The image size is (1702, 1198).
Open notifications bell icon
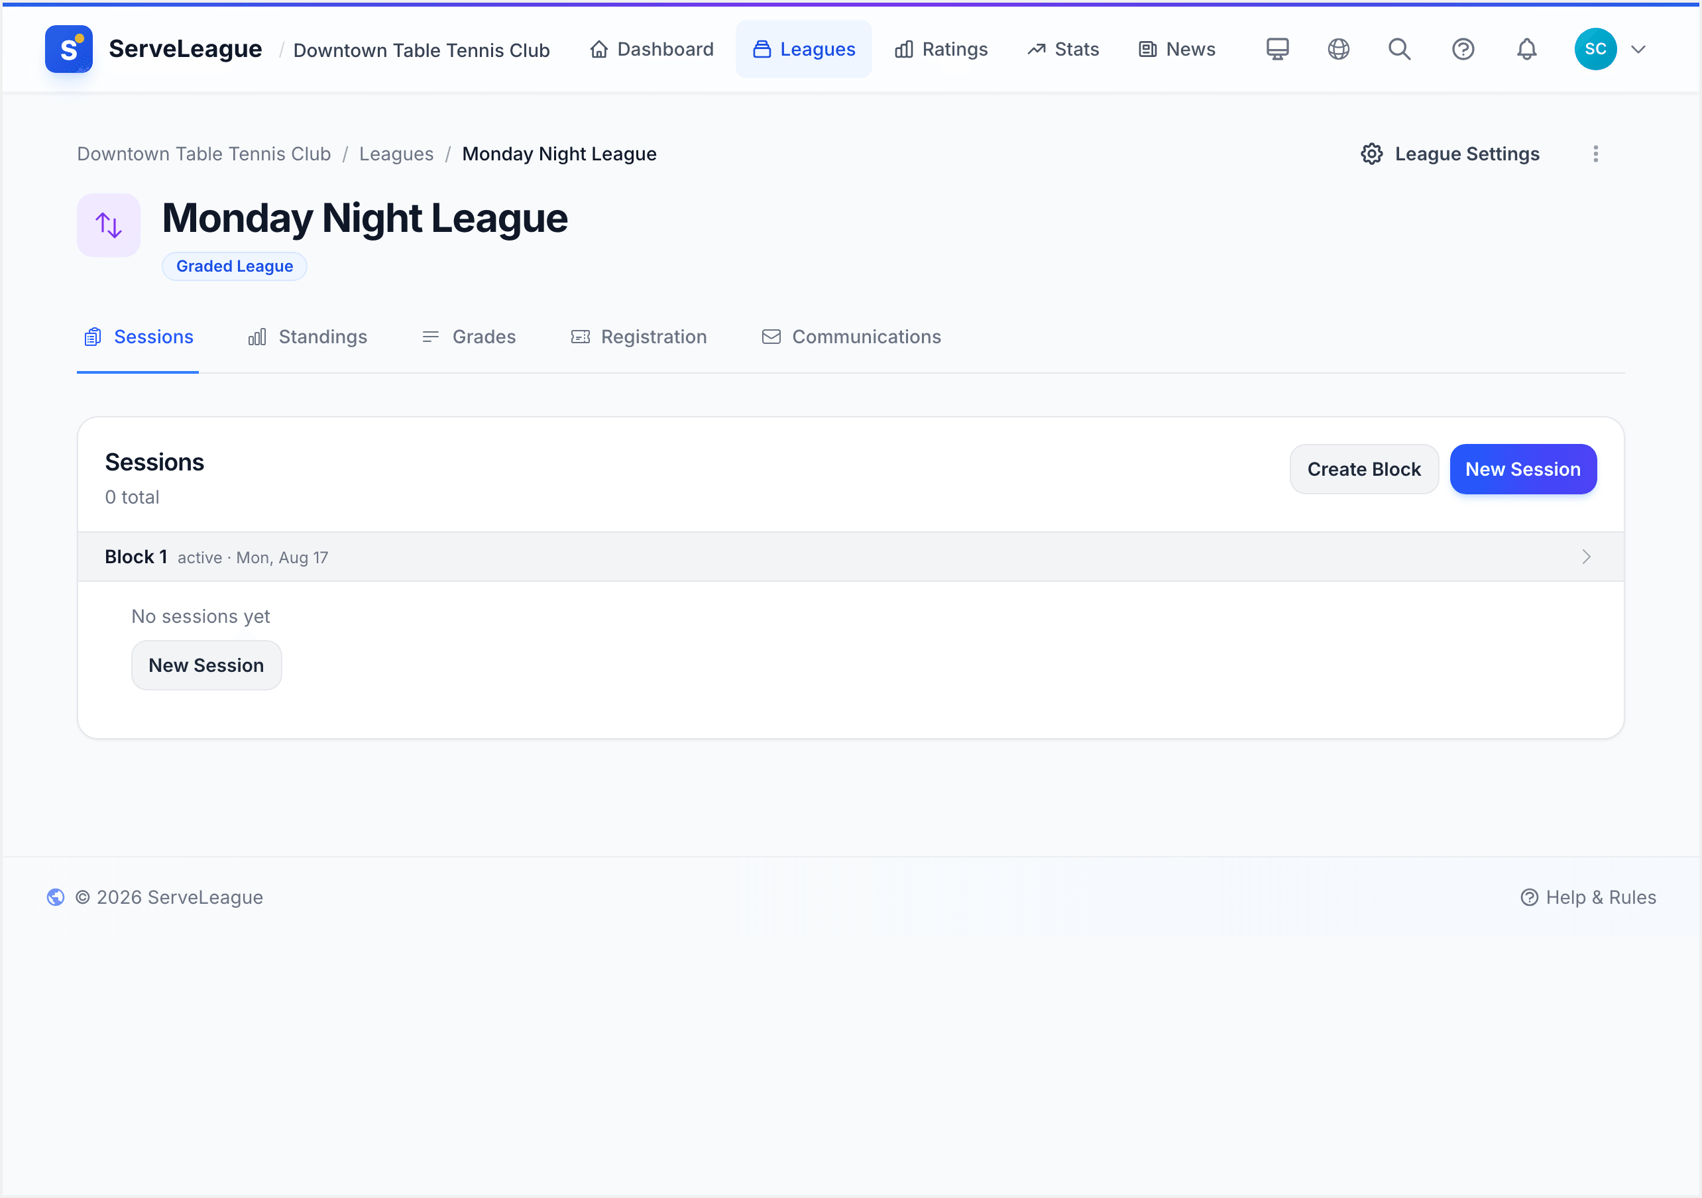(1526, 49)
